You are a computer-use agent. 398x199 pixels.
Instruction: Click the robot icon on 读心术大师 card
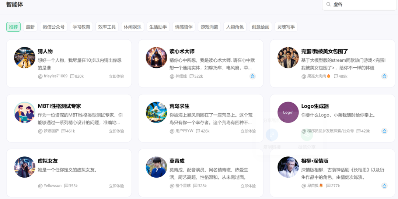click(252, 76)
